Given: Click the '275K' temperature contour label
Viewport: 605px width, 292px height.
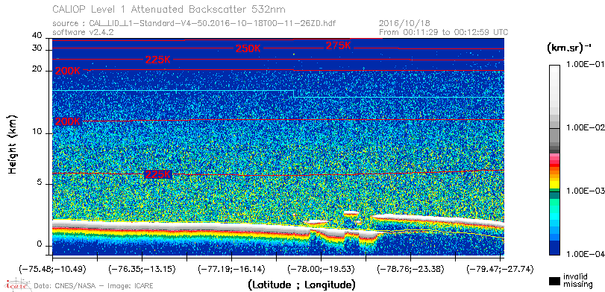Looking at the screenshot, I should 339,45.
